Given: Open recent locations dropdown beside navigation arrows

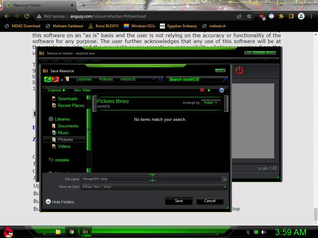Looking at the screenshot, I should (x=62, y=80).
